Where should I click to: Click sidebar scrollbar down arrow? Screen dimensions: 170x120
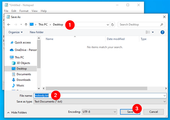[x=39, y=88]
